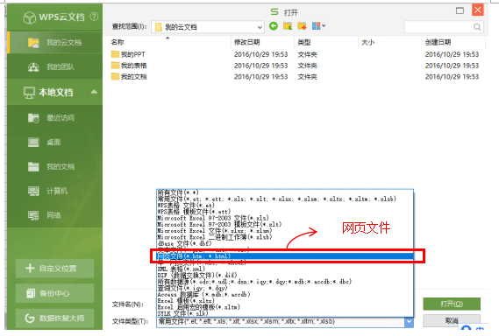Viewport: 499px width, 336px height.
Task: Click the 自定义位置 add button
Action: (54, 269)
